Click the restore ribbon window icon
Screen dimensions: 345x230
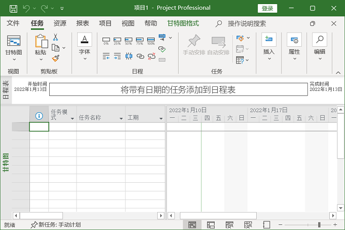(313, 23)
